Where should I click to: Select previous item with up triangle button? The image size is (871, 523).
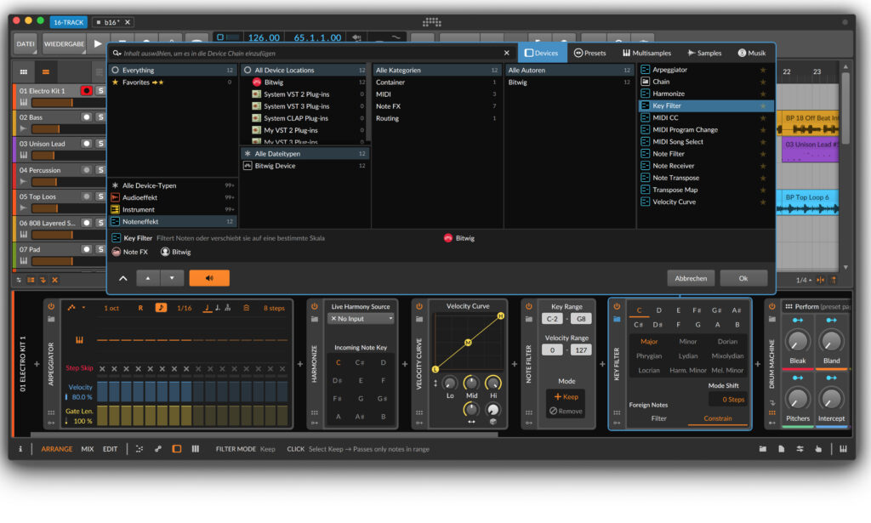pos(148,278)
